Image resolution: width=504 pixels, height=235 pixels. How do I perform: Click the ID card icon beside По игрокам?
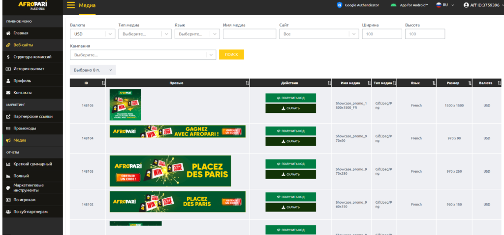point(8,200)
